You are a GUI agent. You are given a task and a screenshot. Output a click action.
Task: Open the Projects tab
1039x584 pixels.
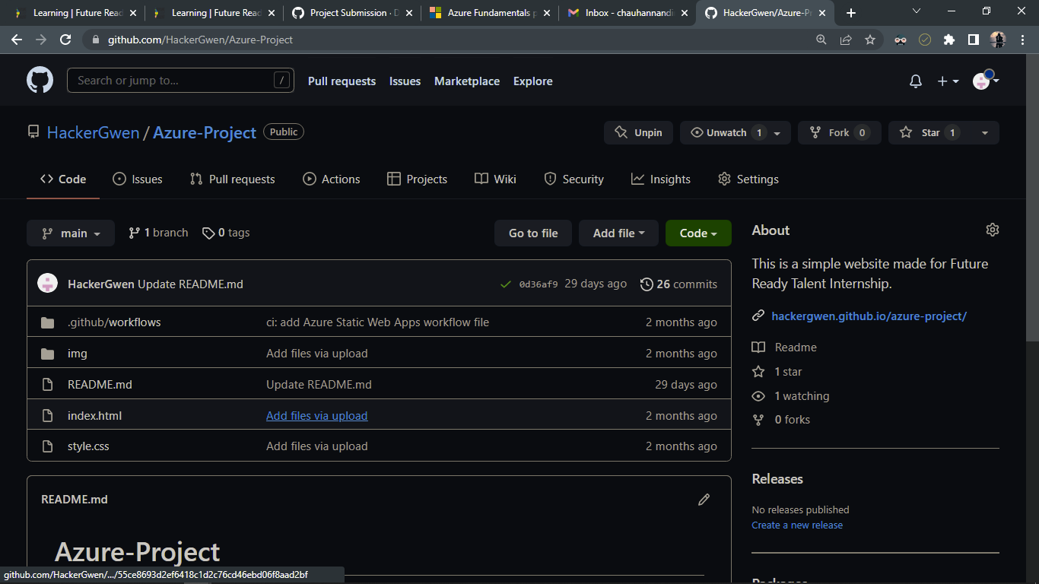(417, 179)
